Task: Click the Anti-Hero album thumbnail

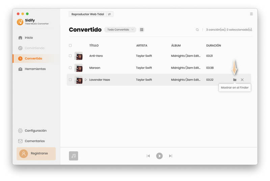Action: pyautogui.click(x=79, y=56)
